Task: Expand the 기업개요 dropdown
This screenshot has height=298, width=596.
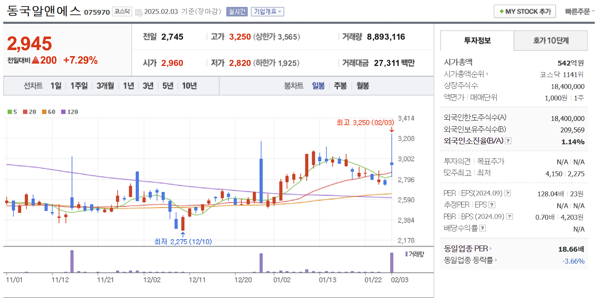Action: click(x=267, y=11)
